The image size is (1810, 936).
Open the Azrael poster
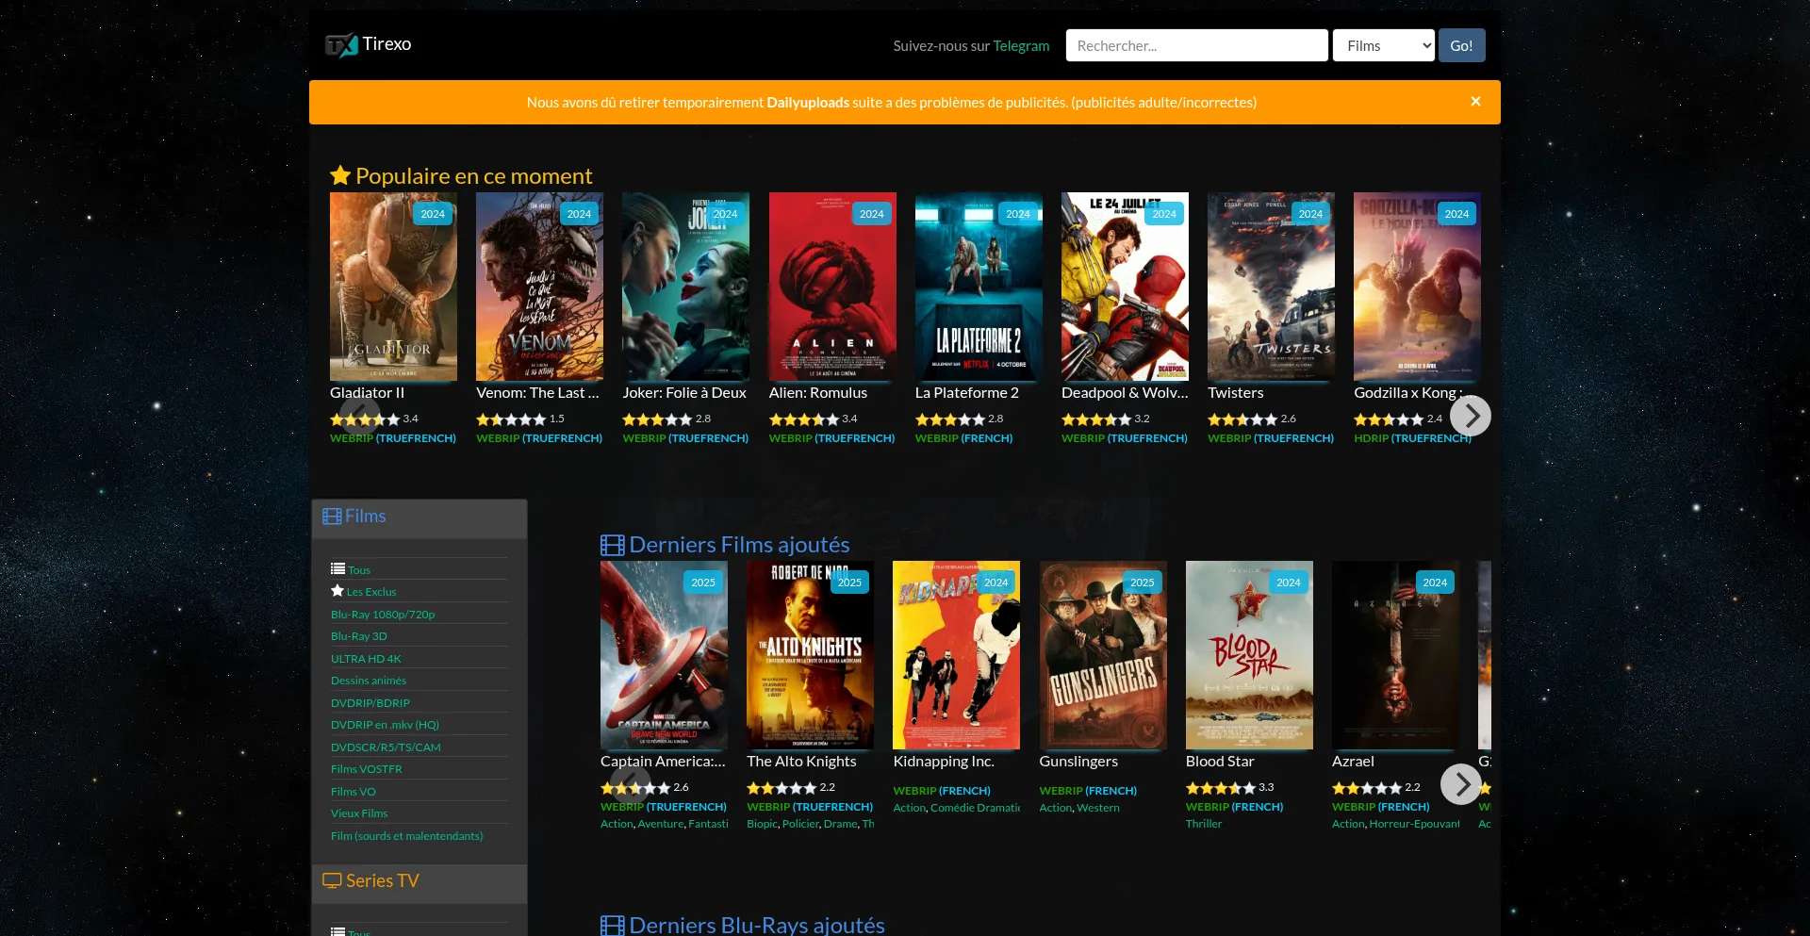pos(1395,655)
